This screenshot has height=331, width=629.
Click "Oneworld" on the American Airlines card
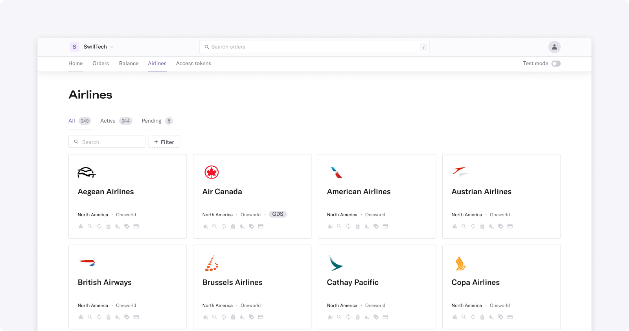pos(375,215)
